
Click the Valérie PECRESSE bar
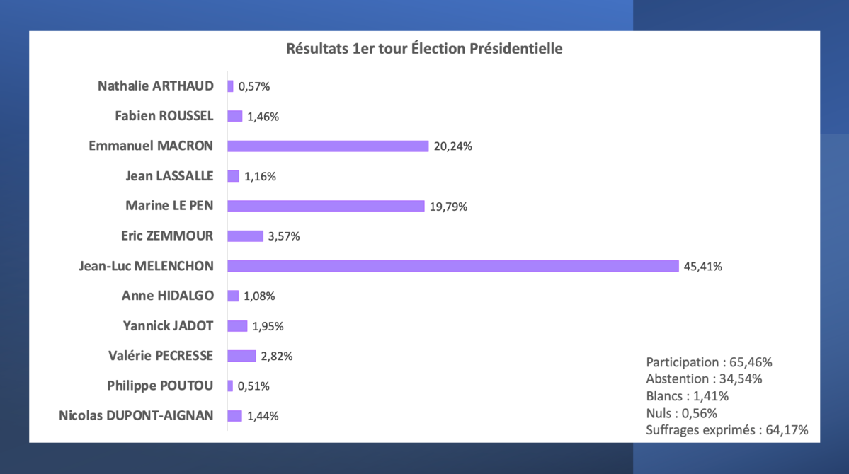(x=241, y=356)
